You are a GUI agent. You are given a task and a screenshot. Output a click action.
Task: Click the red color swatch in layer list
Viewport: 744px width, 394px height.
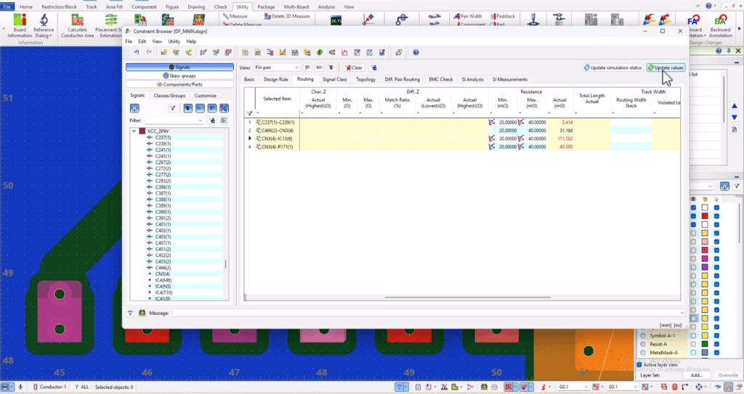coord(705,216)
